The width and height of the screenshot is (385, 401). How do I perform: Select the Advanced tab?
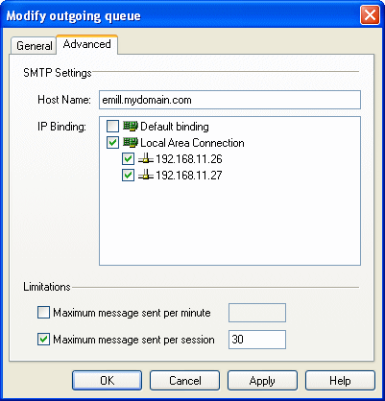(x=87, y=44)
